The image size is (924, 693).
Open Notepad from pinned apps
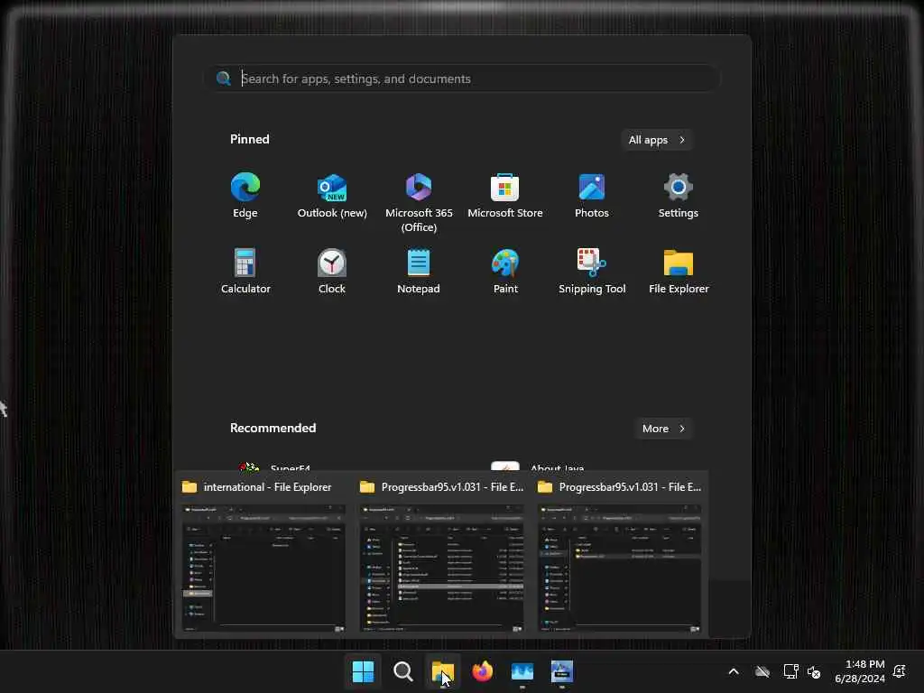tap(419, 271)
